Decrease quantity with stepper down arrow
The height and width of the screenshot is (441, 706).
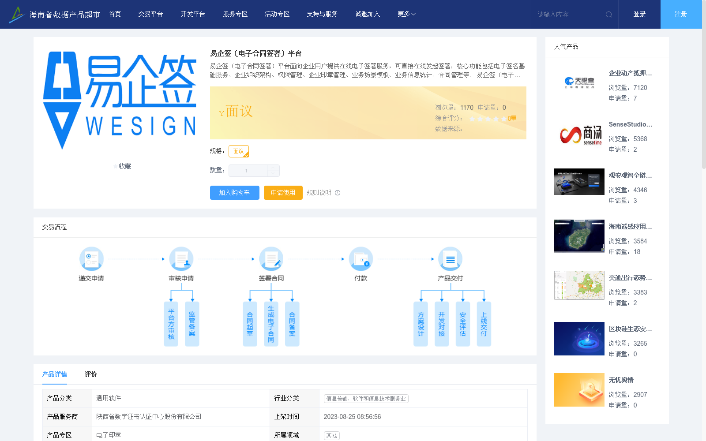click(x=273, y=174)
